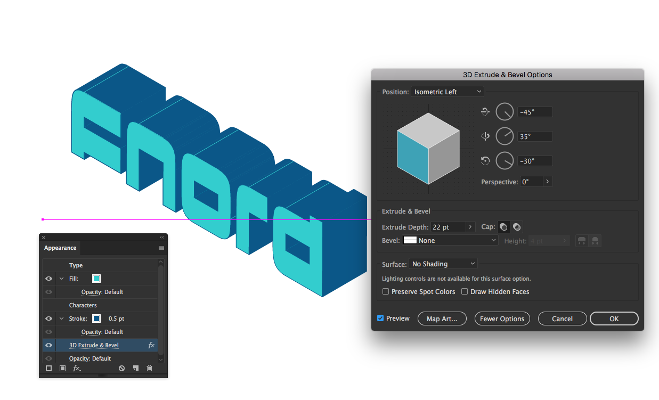659x400 pixels.
Task: Enable the Draw Hidden Faces checkbox
Action: pyautogui.click(x=465, y=292)
